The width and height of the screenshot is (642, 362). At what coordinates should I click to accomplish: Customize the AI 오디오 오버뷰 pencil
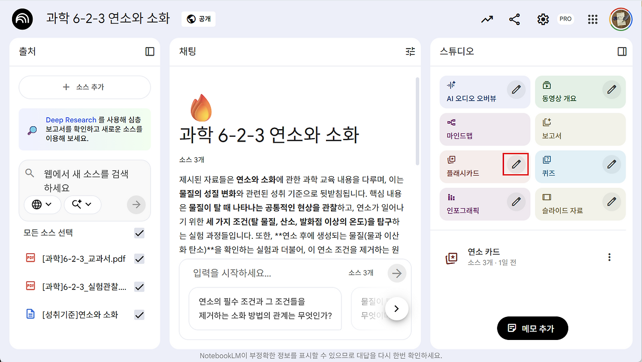pos(516,90)
